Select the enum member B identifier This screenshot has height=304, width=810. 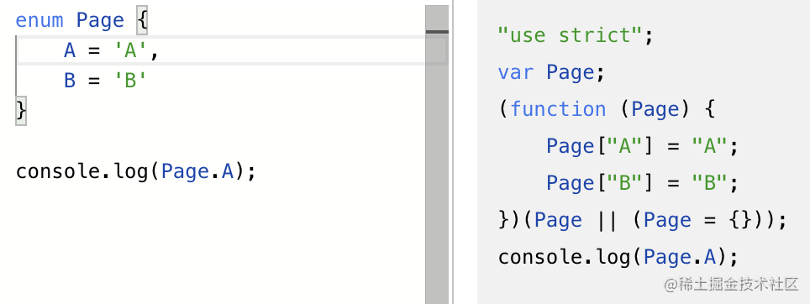point(70,81)
